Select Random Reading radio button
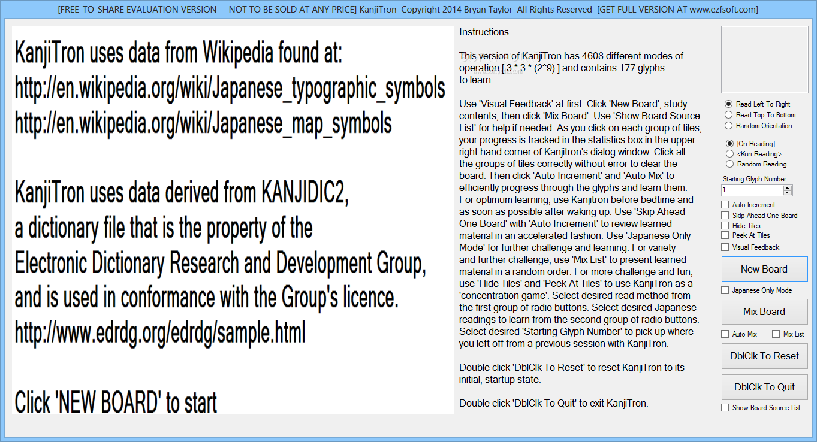Viewport: 817px width, 442px height. point(756,164)
